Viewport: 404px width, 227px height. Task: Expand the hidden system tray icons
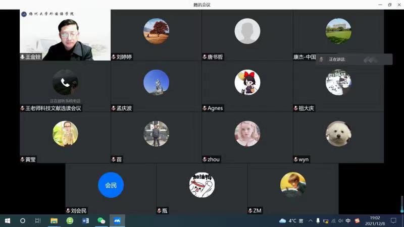tap(310, 220)
